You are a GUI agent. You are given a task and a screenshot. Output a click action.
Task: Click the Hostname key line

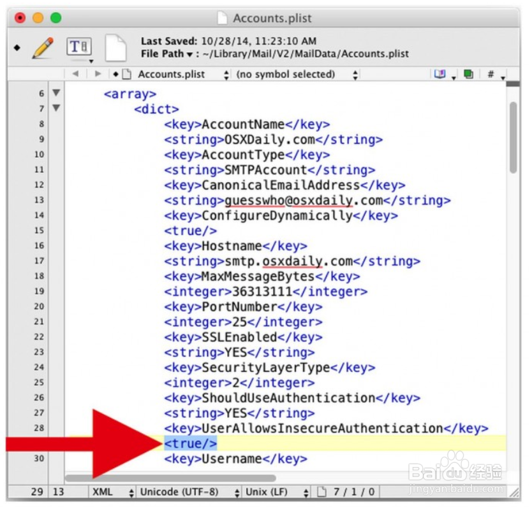(x=236, y=246)
